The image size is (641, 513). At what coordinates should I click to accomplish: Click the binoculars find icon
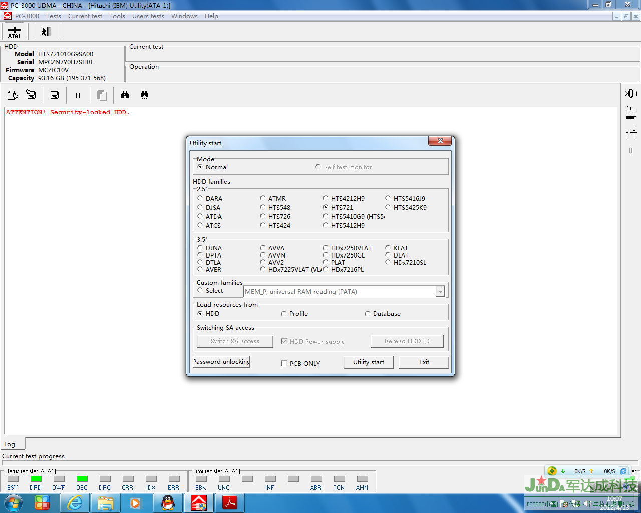click(125, 95)
